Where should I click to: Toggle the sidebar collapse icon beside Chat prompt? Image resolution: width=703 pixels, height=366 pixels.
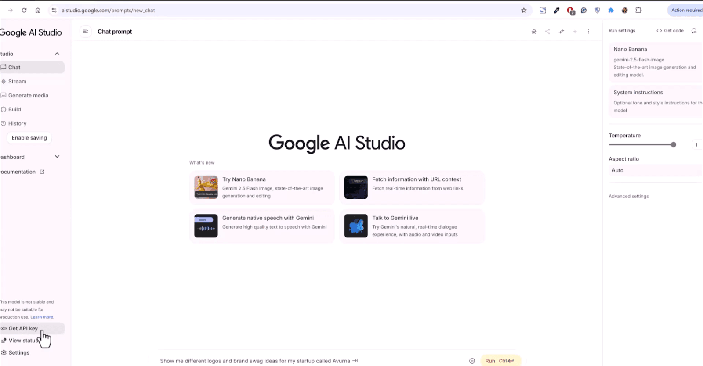tap(86, 32)
